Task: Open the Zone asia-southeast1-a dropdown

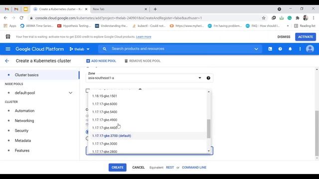Action: [150, 78]
